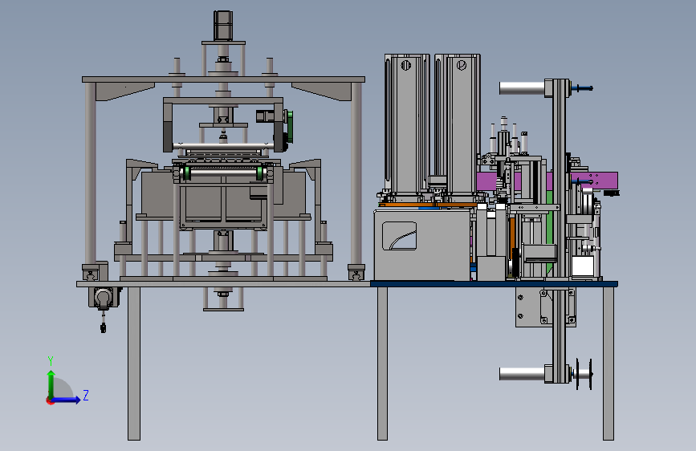Click the window on the gray housing box
Image resolution: width=696 pixels, height=451 pixels.
400,236
